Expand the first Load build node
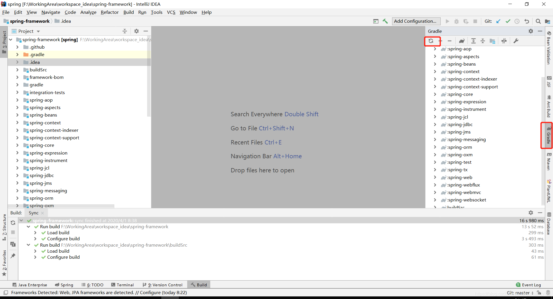 [35, 233]
